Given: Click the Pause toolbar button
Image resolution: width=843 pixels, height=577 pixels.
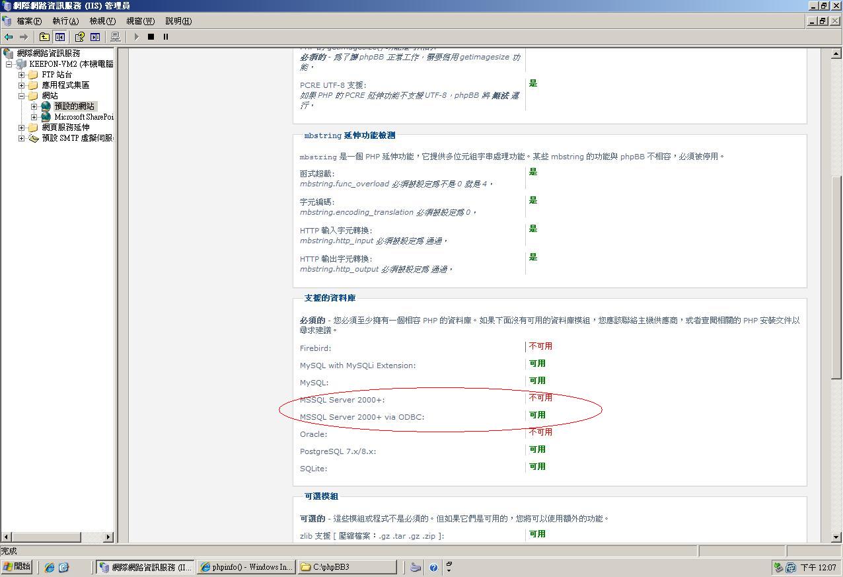Looking at the screenshot, I should pos(166,37).
